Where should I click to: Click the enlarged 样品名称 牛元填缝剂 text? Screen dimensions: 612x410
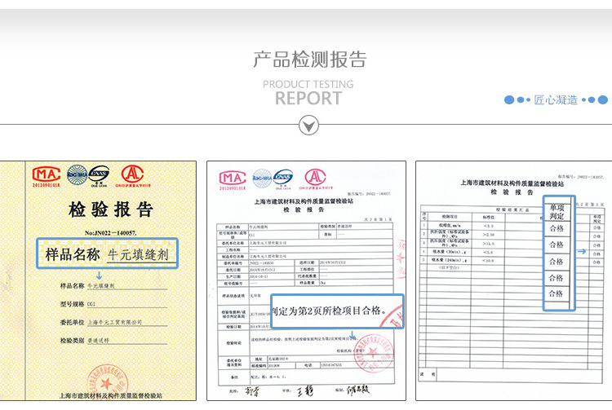click(107, 253)
